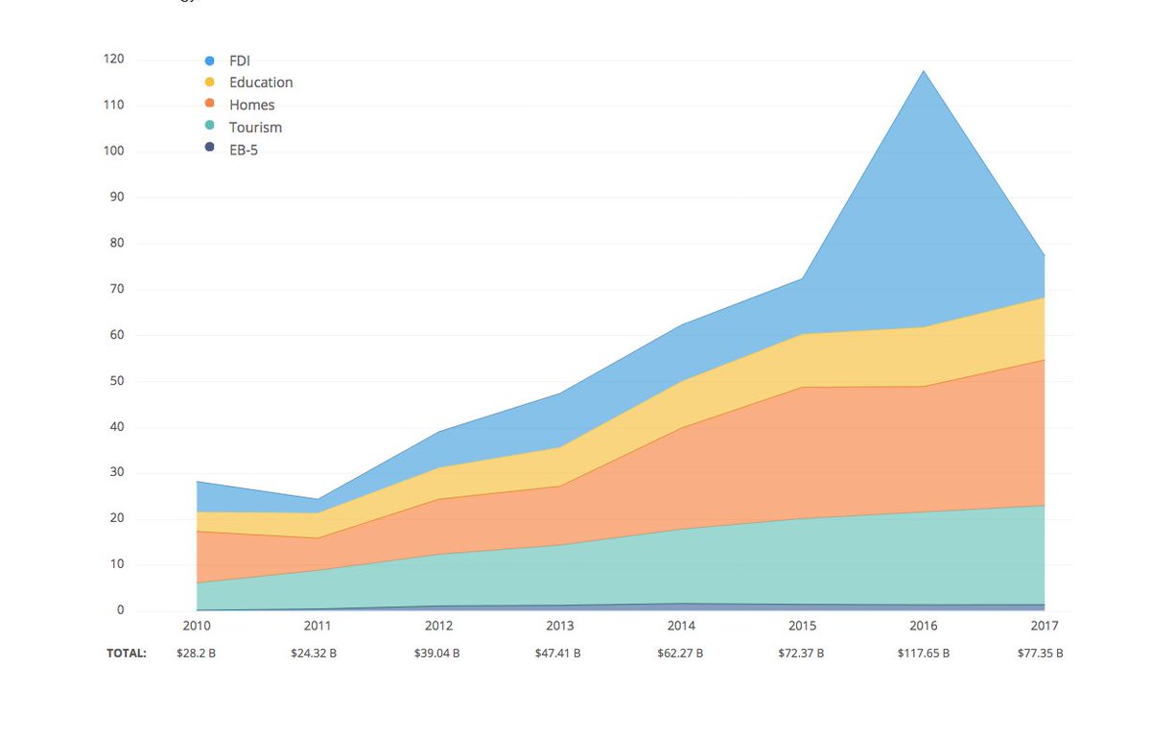This screenshot has height=738, width=1151.
Task: Click the 100 y-axis label
Action: pos(114,152)
